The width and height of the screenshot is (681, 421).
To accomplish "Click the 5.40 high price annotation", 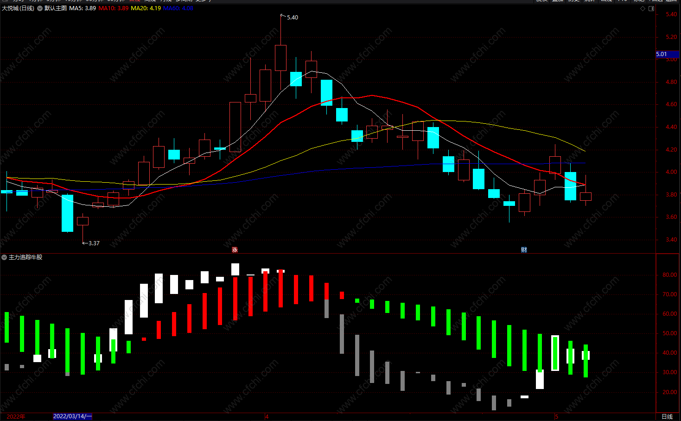I will (293, 18).
